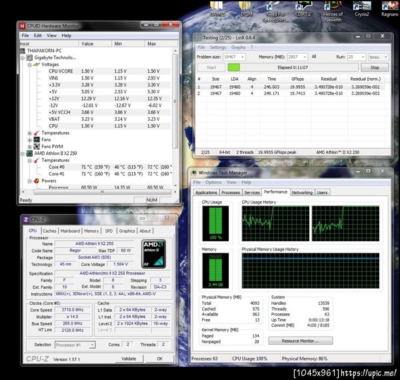Click the Powers flame icon
Viewport: 400px width, 380px height.
(37, 181)
